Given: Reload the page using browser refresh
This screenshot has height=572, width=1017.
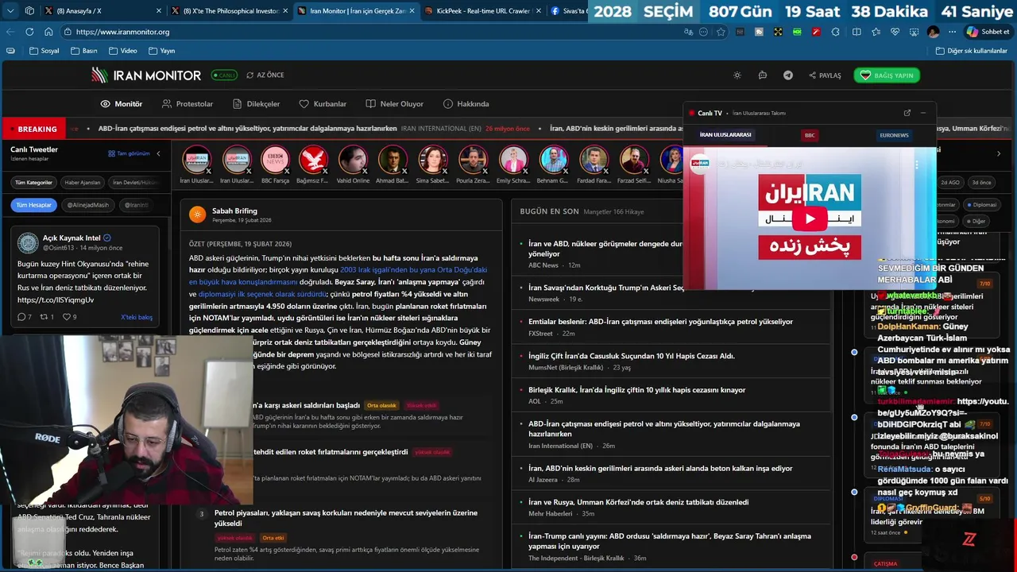Looking at the screenshot, I should tap(29, 32).
